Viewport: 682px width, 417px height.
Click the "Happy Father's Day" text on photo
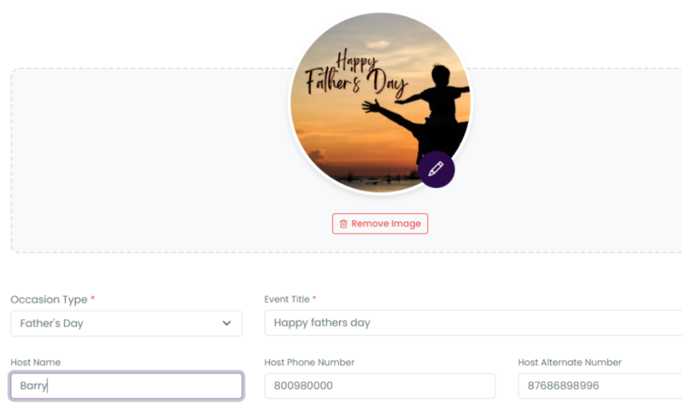[353, 77]
